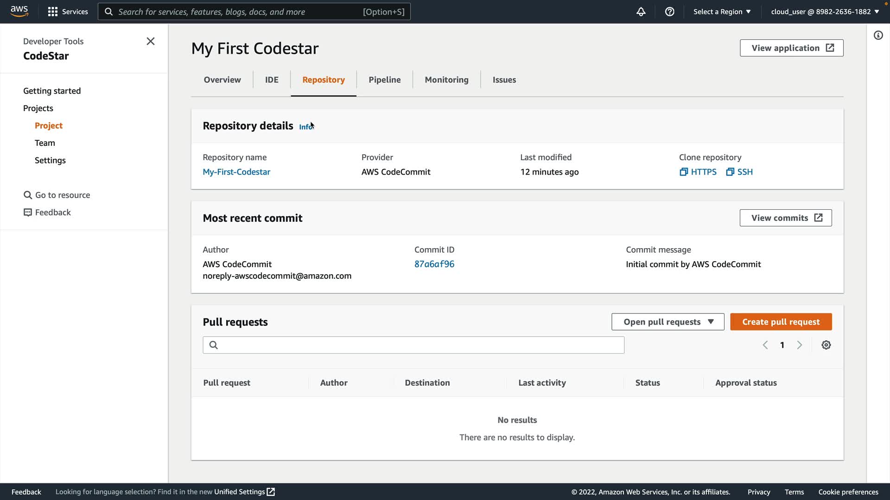Open pull requests table settings gear
890x500 pixels.
pyautogui.click(x=826, y=345)
